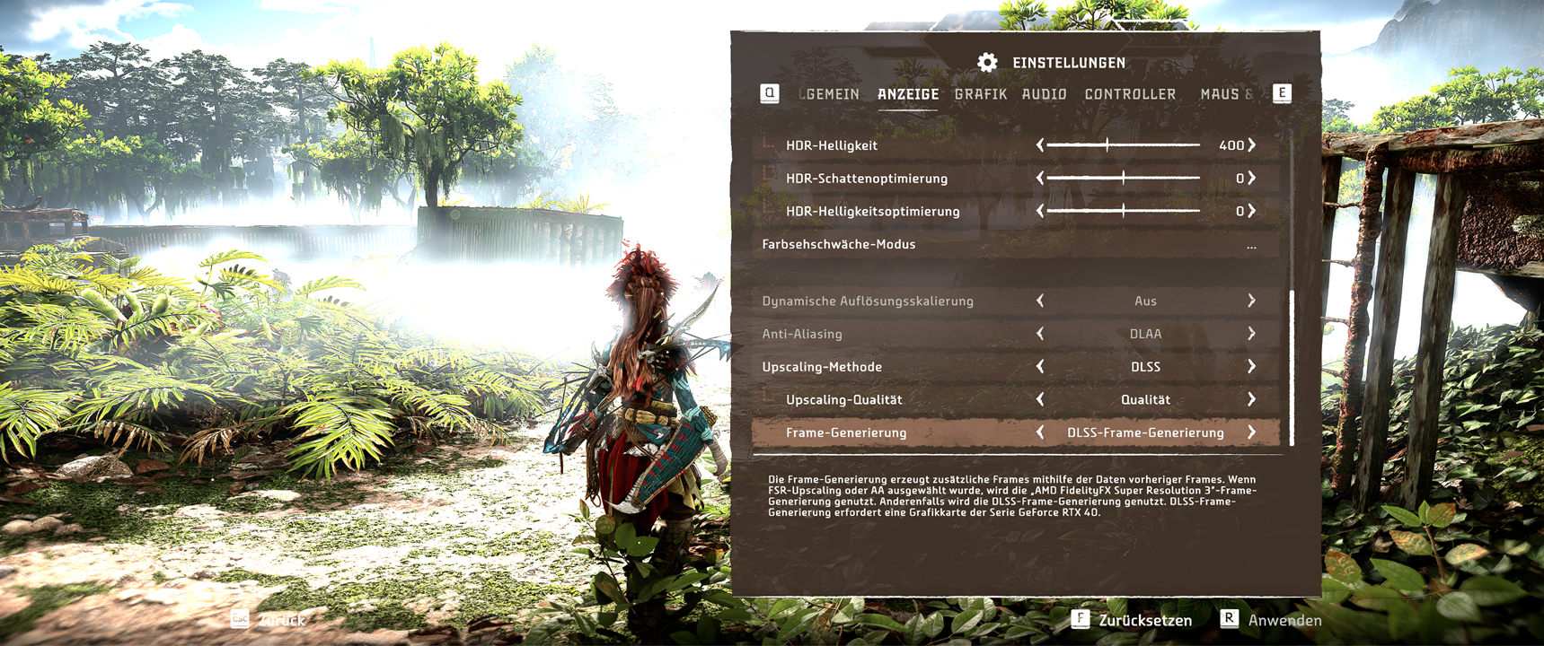The width and height of the screenshot is (1544, 646).
Task: Decrease HDR-Helligkeitsoptimierung with the left arrow
Action: [1040, 211]
